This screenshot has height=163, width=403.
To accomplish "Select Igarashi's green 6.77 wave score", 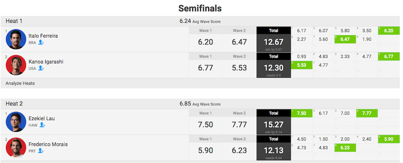I will 388,57.
